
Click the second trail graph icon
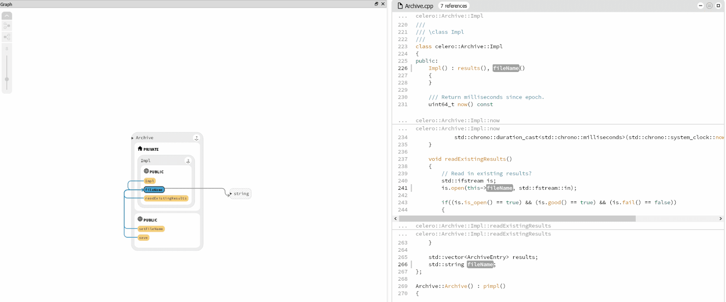pyautogui.click(x=7, y=37)
